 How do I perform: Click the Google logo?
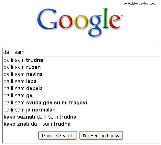(x=80, y=22)
